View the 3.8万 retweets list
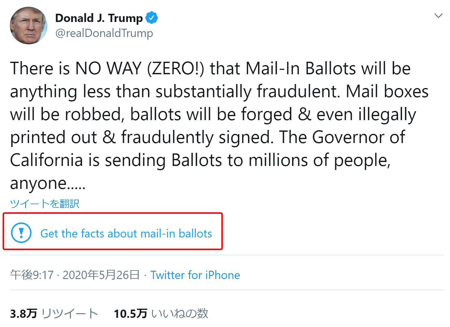 [23, 313]
